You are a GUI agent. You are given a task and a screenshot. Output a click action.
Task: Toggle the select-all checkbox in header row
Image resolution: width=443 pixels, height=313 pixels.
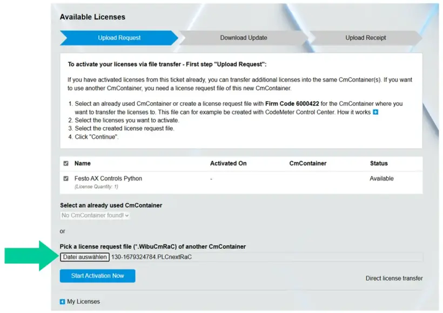pos(66,163)
